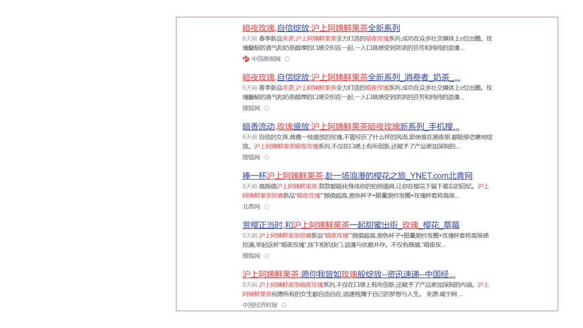The width and height of the screenshot is (583, 328).
Task: Click 5天前 date in 捧一杯 result
Action: 250,186
